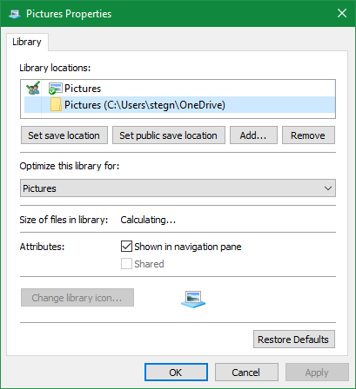Remove the selected library location
The height and width of the screenshot is (389, 356).
[308, 135]
